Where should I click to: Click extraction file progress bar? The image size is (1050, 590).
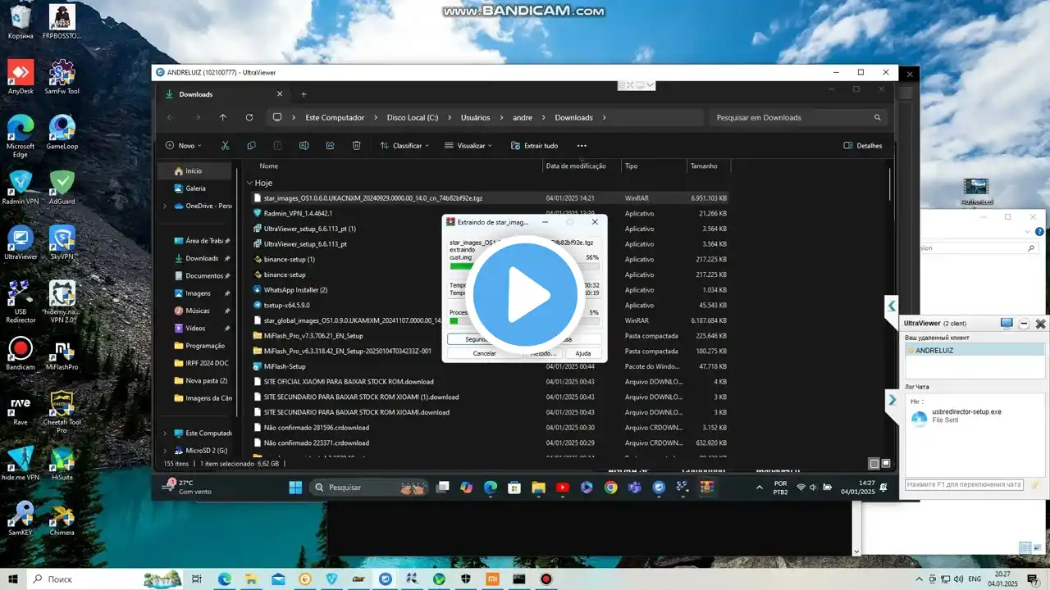coord(524,265)
